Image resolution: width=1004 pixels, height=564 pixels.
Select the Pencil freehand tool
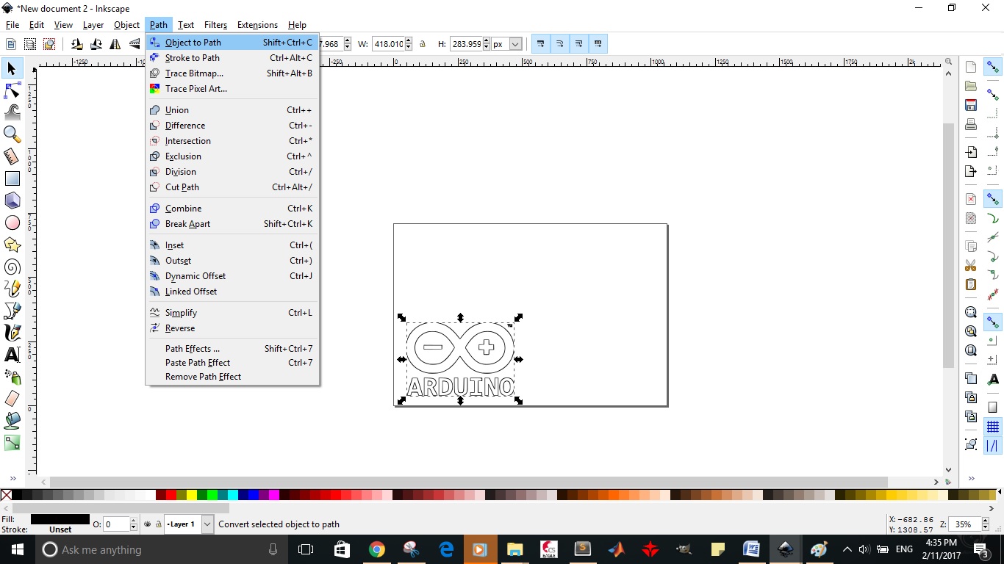coord(12,289)
